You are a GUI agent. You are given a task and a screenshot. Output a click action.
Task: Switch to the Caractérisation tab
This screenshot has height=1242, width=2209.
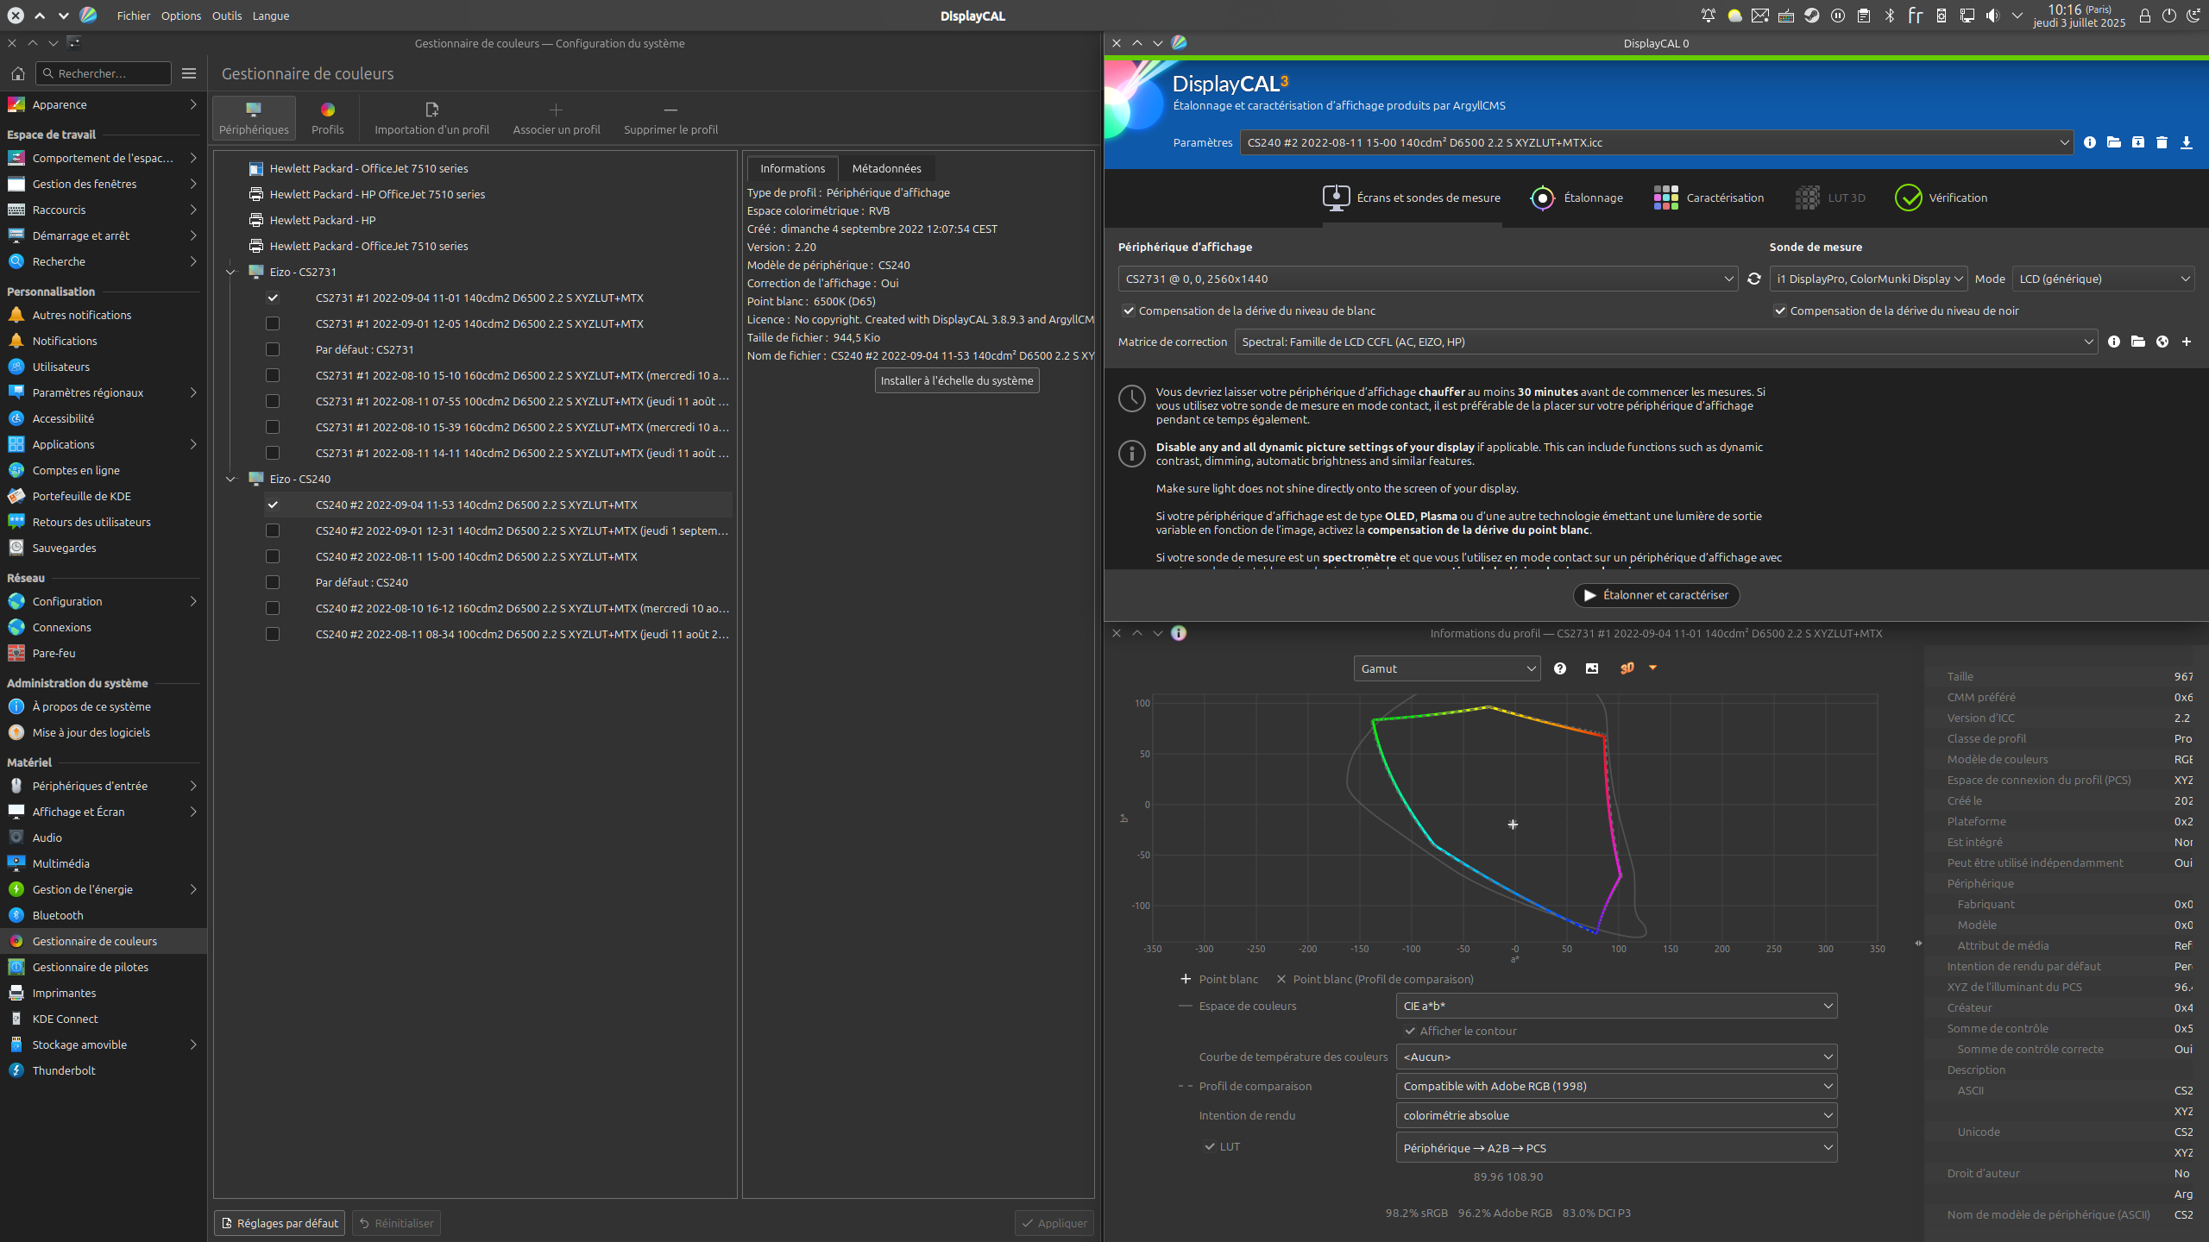[1709, 198]
